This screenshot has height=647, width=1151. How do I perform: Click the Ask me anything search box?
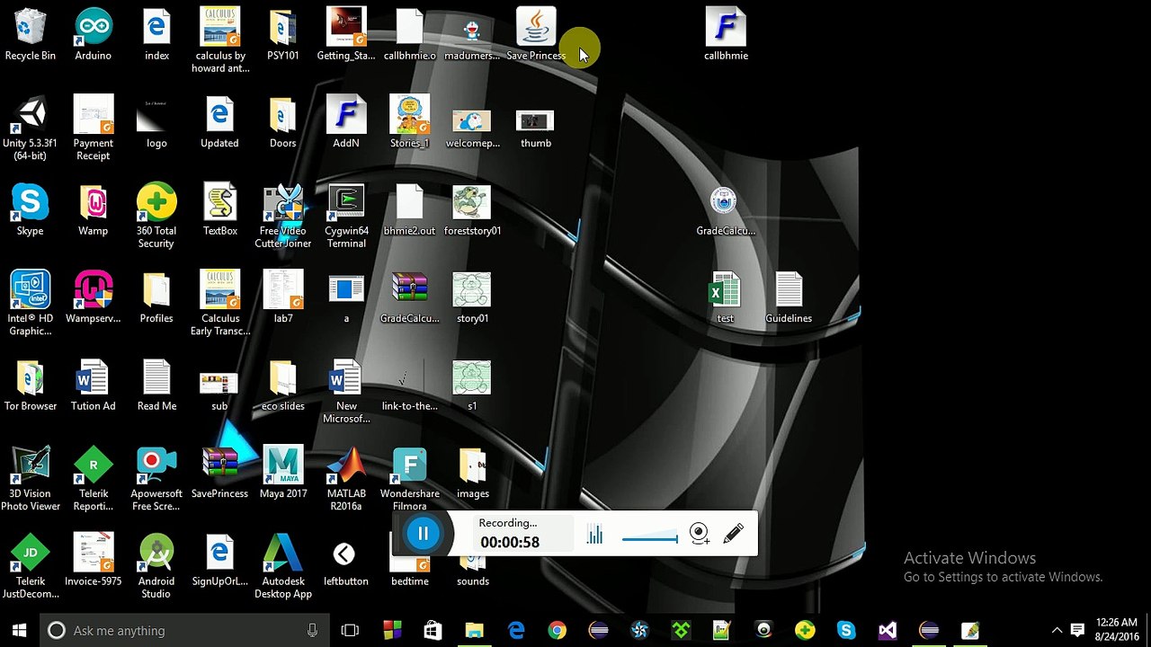(x=185, y=630)
